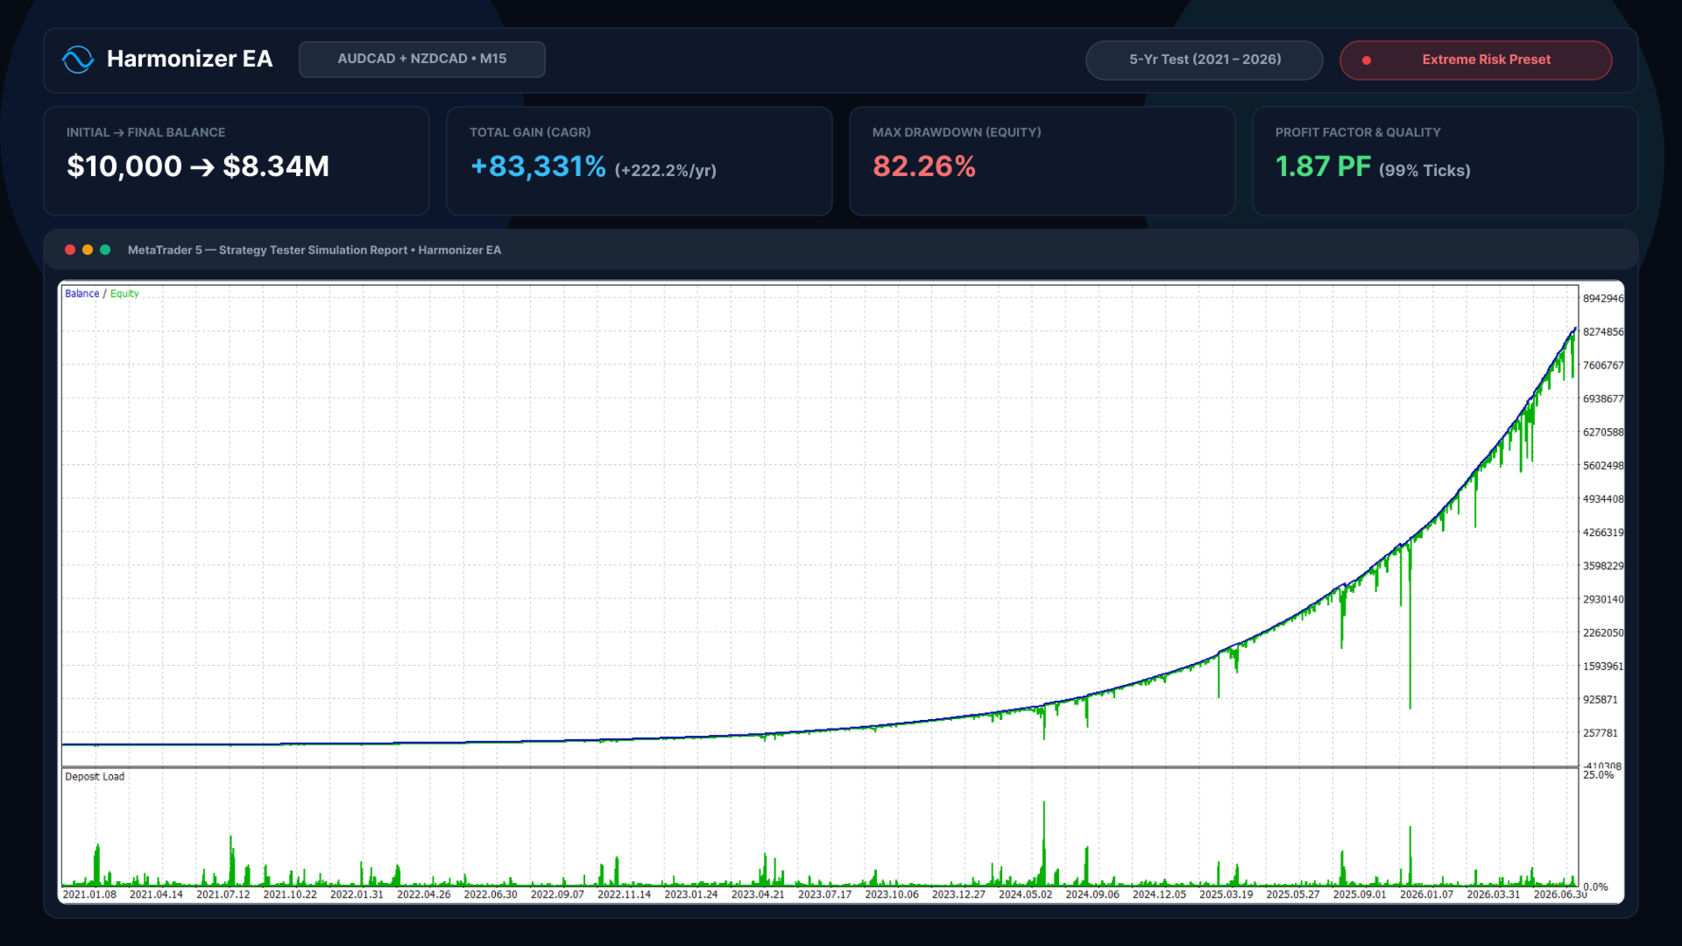
Task: Click the 2023.10.06 date label
Action: pyautogui.click(x=892, y=895)
